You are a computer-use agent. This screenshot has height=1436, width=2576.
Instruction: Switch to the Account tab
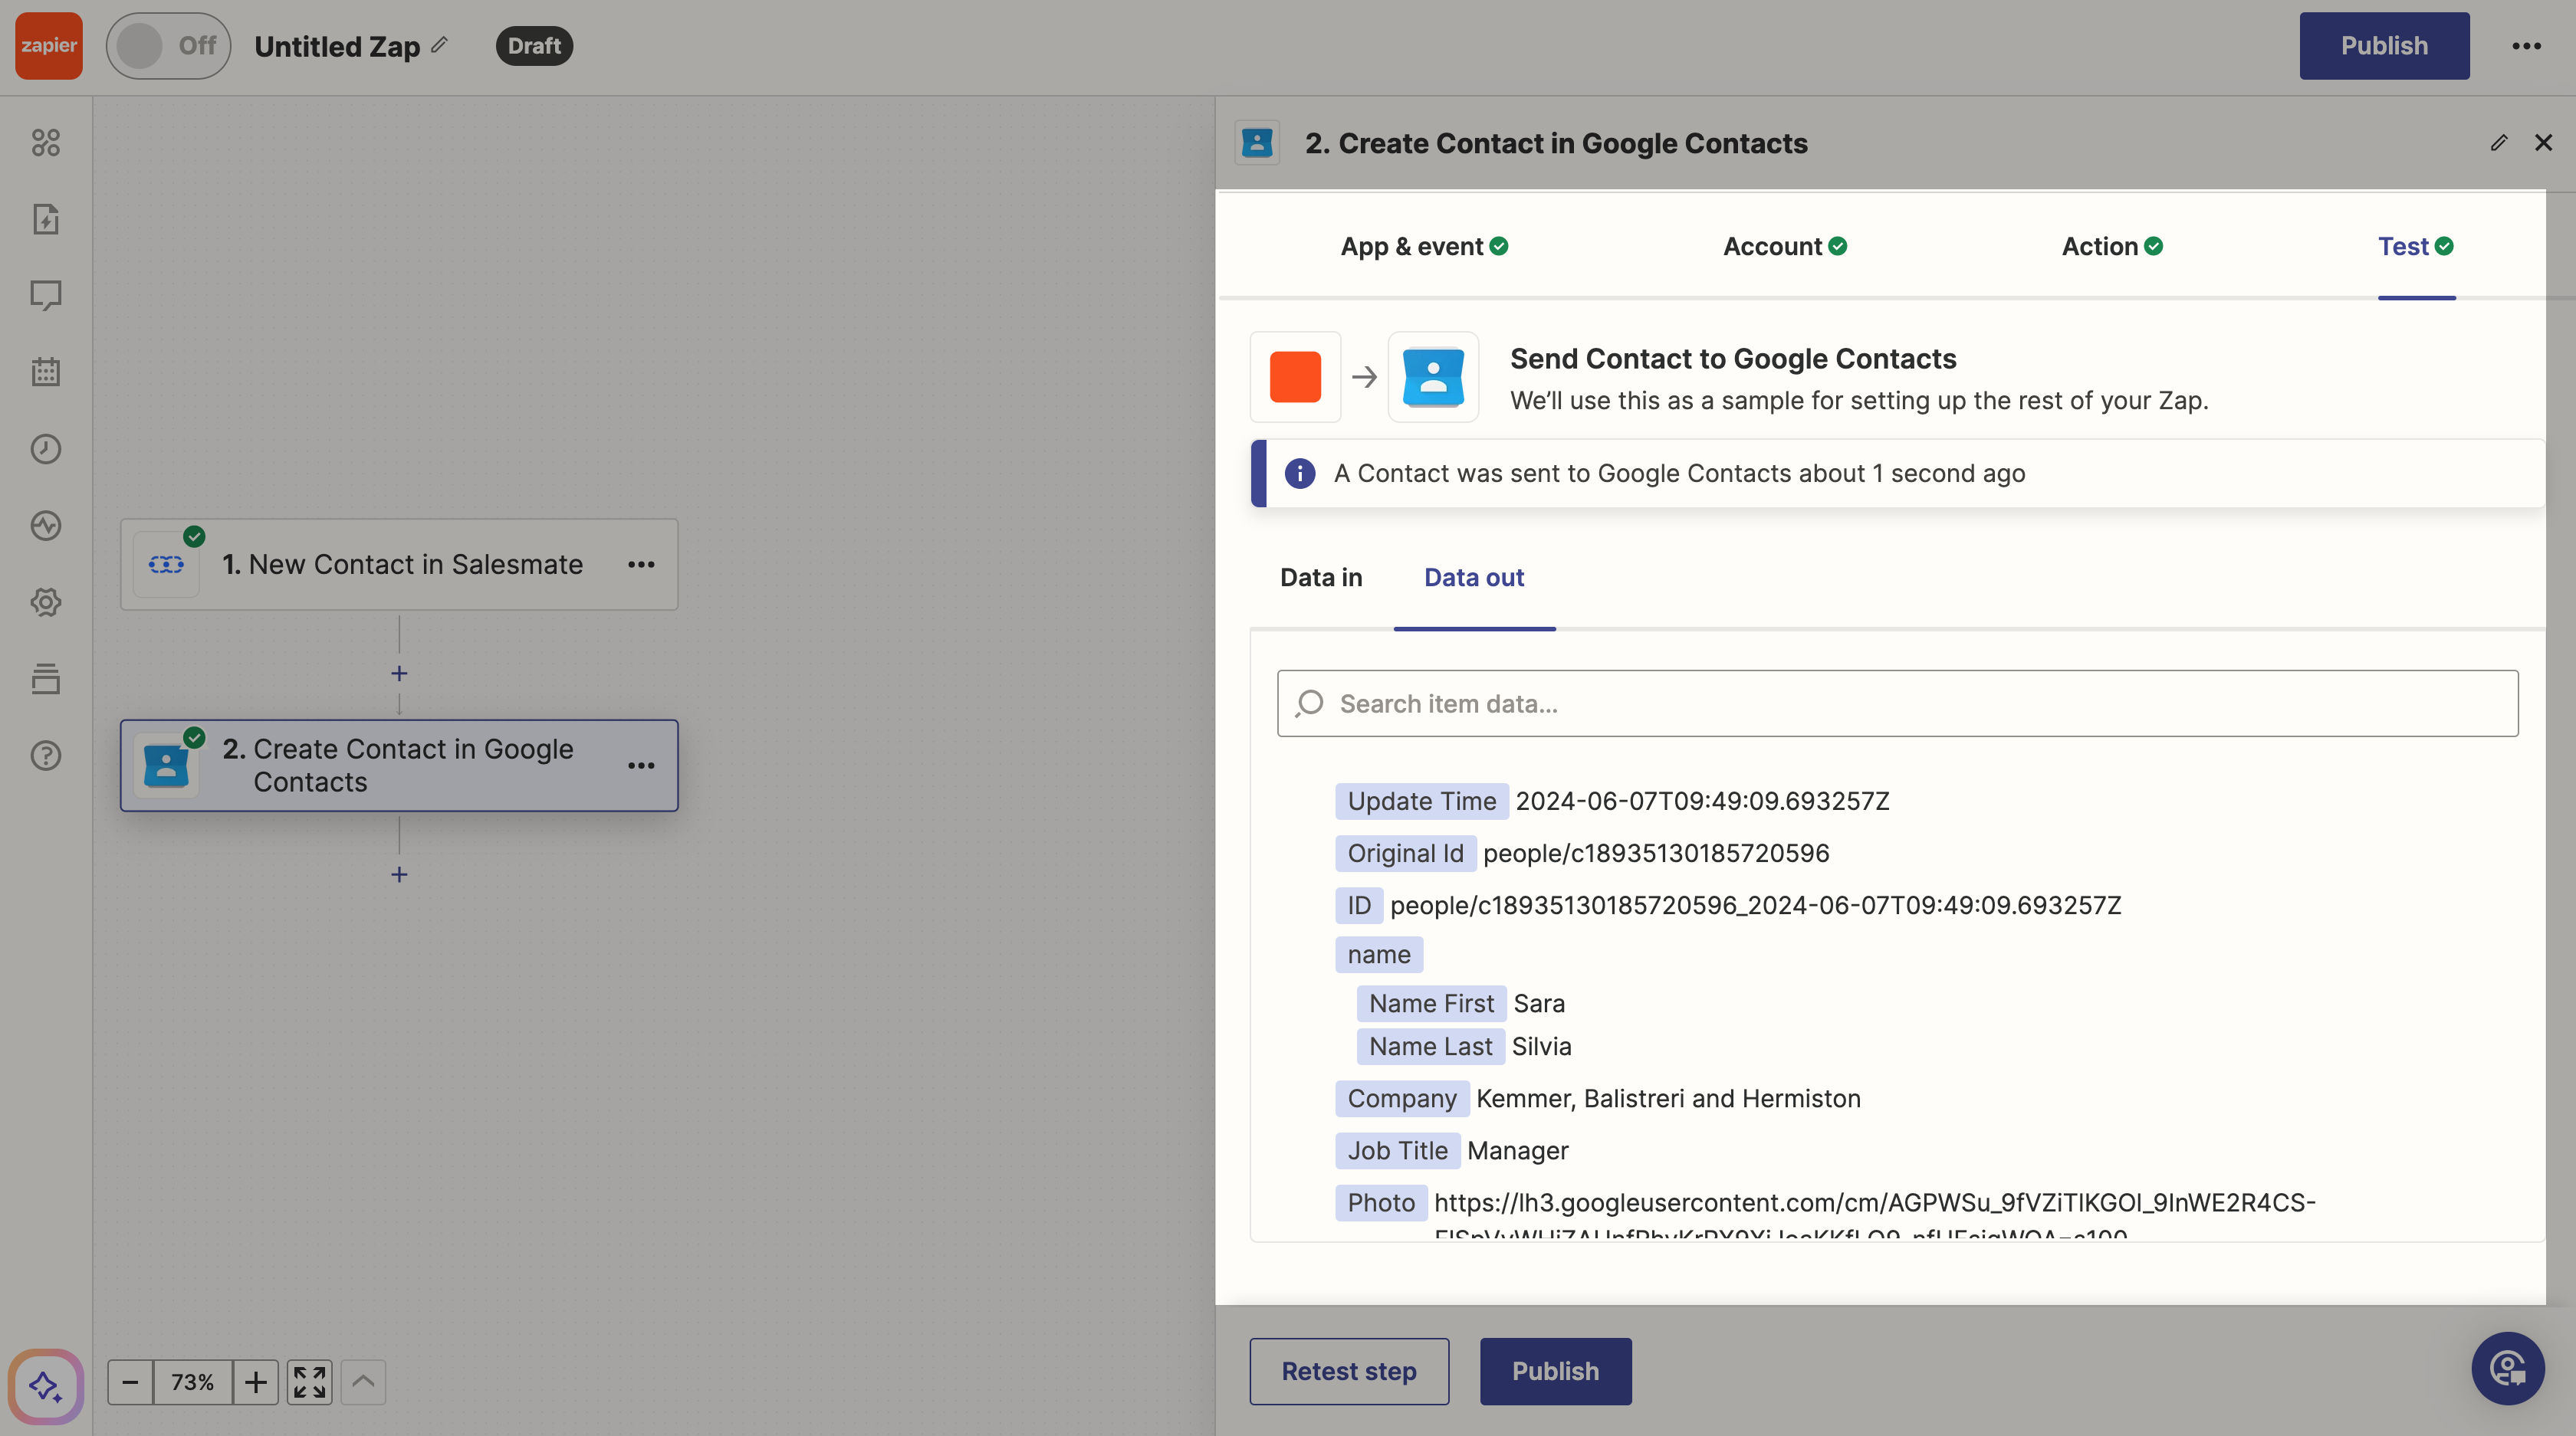[x=1784, y=247]
